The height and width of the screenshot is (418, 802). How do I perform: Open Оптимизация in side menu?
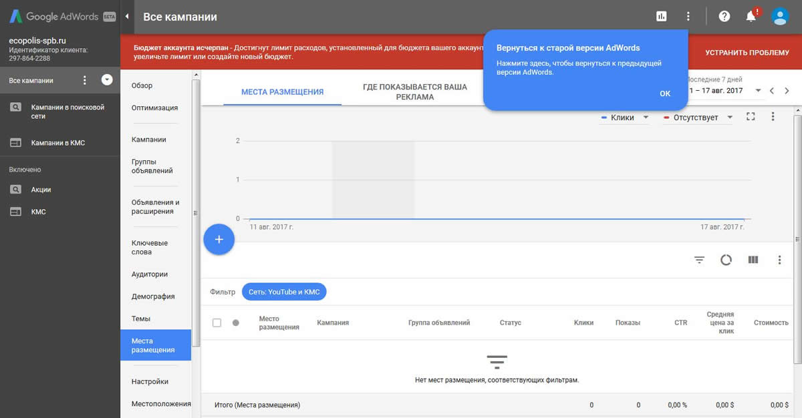click(154, 108)
